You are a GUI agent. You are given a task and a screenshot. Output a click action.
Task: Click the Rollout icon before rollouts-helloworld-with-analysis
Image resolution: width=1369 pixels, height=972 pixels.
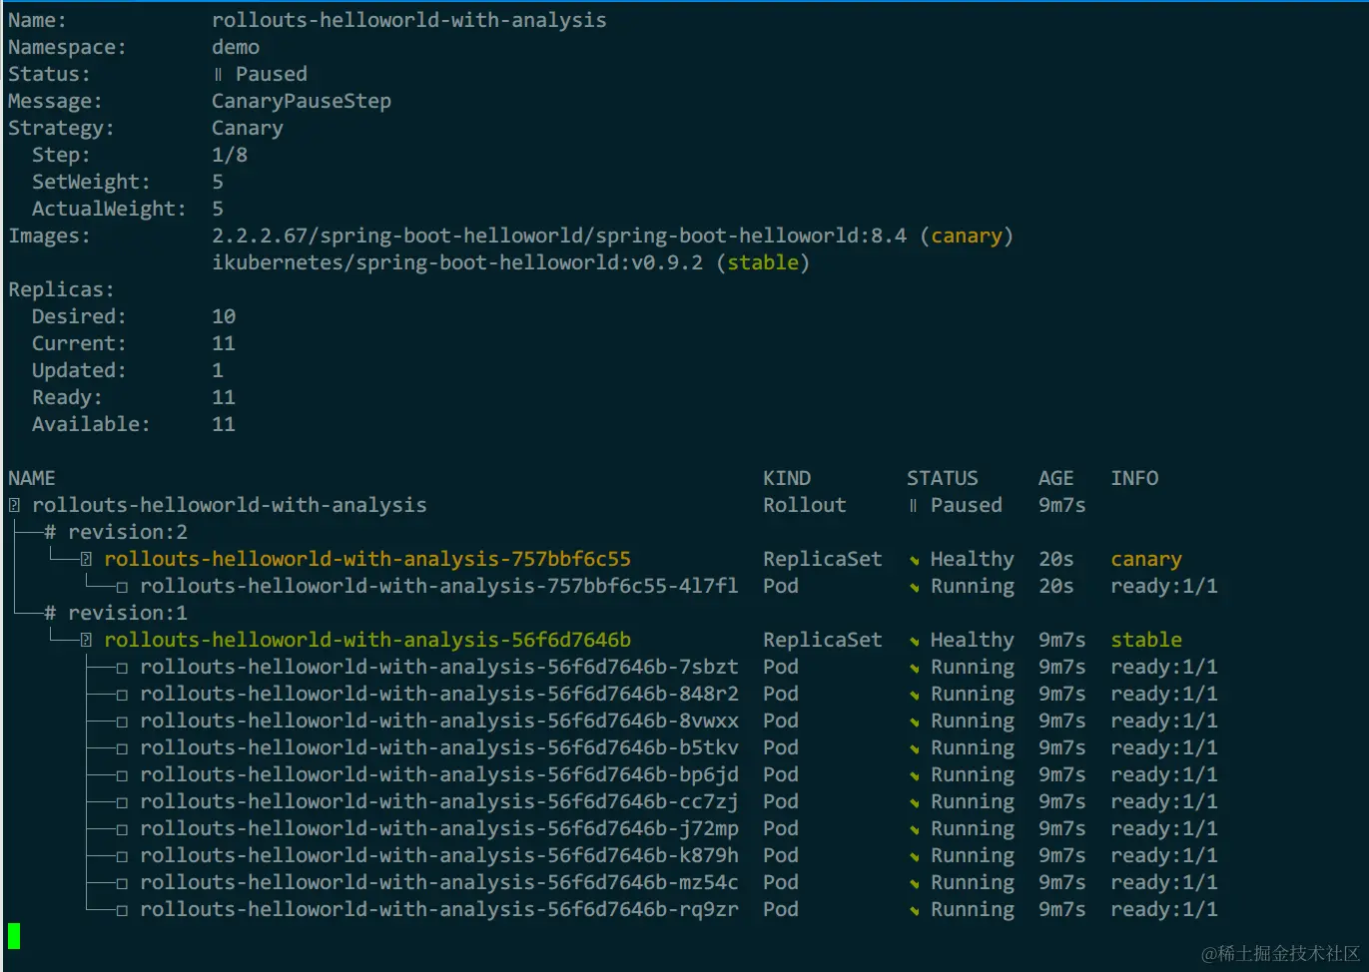coord(14,506)
